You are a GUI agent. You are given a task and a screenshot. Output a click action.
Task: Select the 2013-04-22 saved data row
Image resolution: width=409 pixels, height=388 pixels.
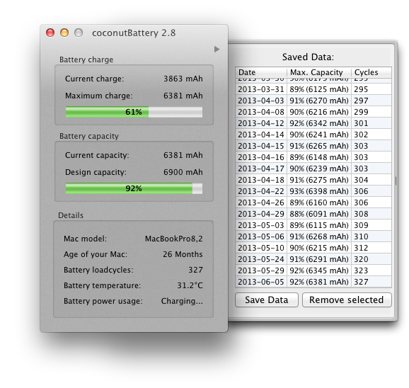pos(313,191)
